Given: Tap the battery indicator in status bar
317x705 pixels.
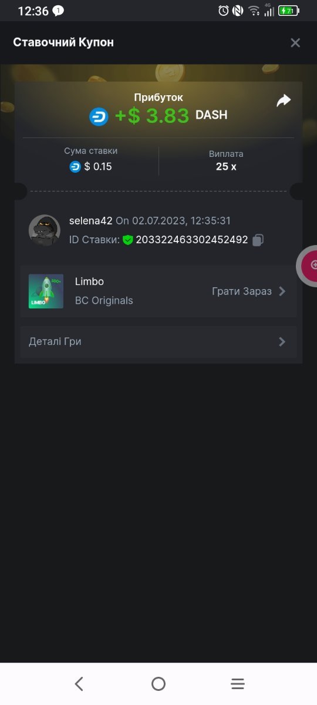Looking at the screenshot, I should coord(288,11).
